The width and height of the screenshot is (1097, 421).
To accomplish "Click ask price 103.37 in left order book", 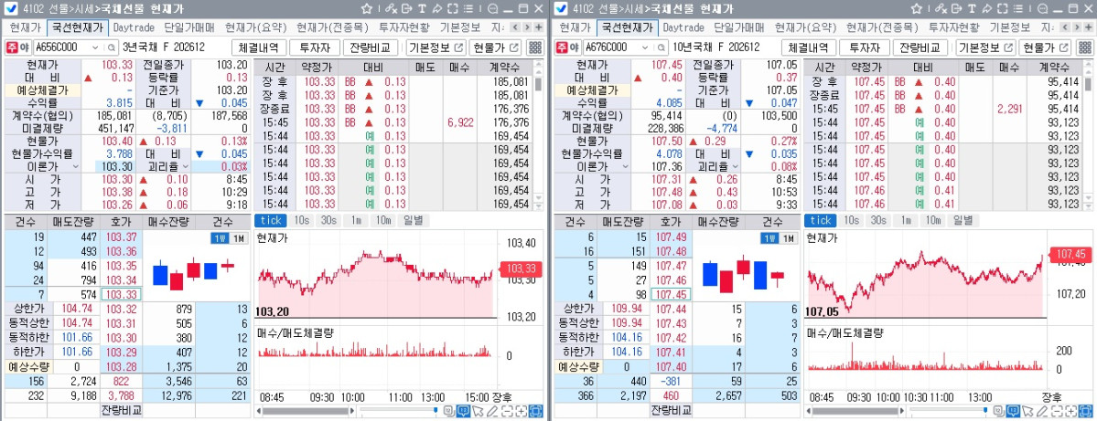I will coord(122,237).
